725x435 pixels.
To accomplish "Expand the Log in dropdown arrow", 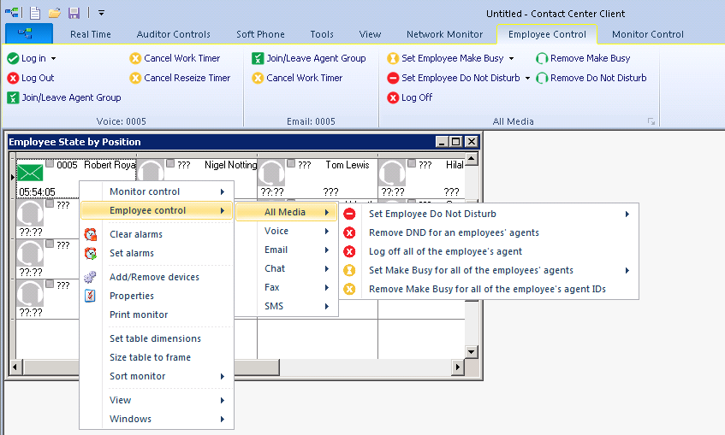I will click(x=53, y=58).
